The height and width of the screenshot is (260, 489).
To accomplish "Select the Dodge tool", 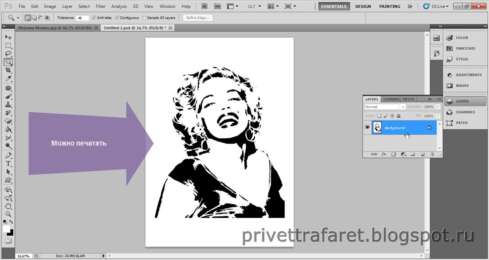I will click(x=8, y=145).
